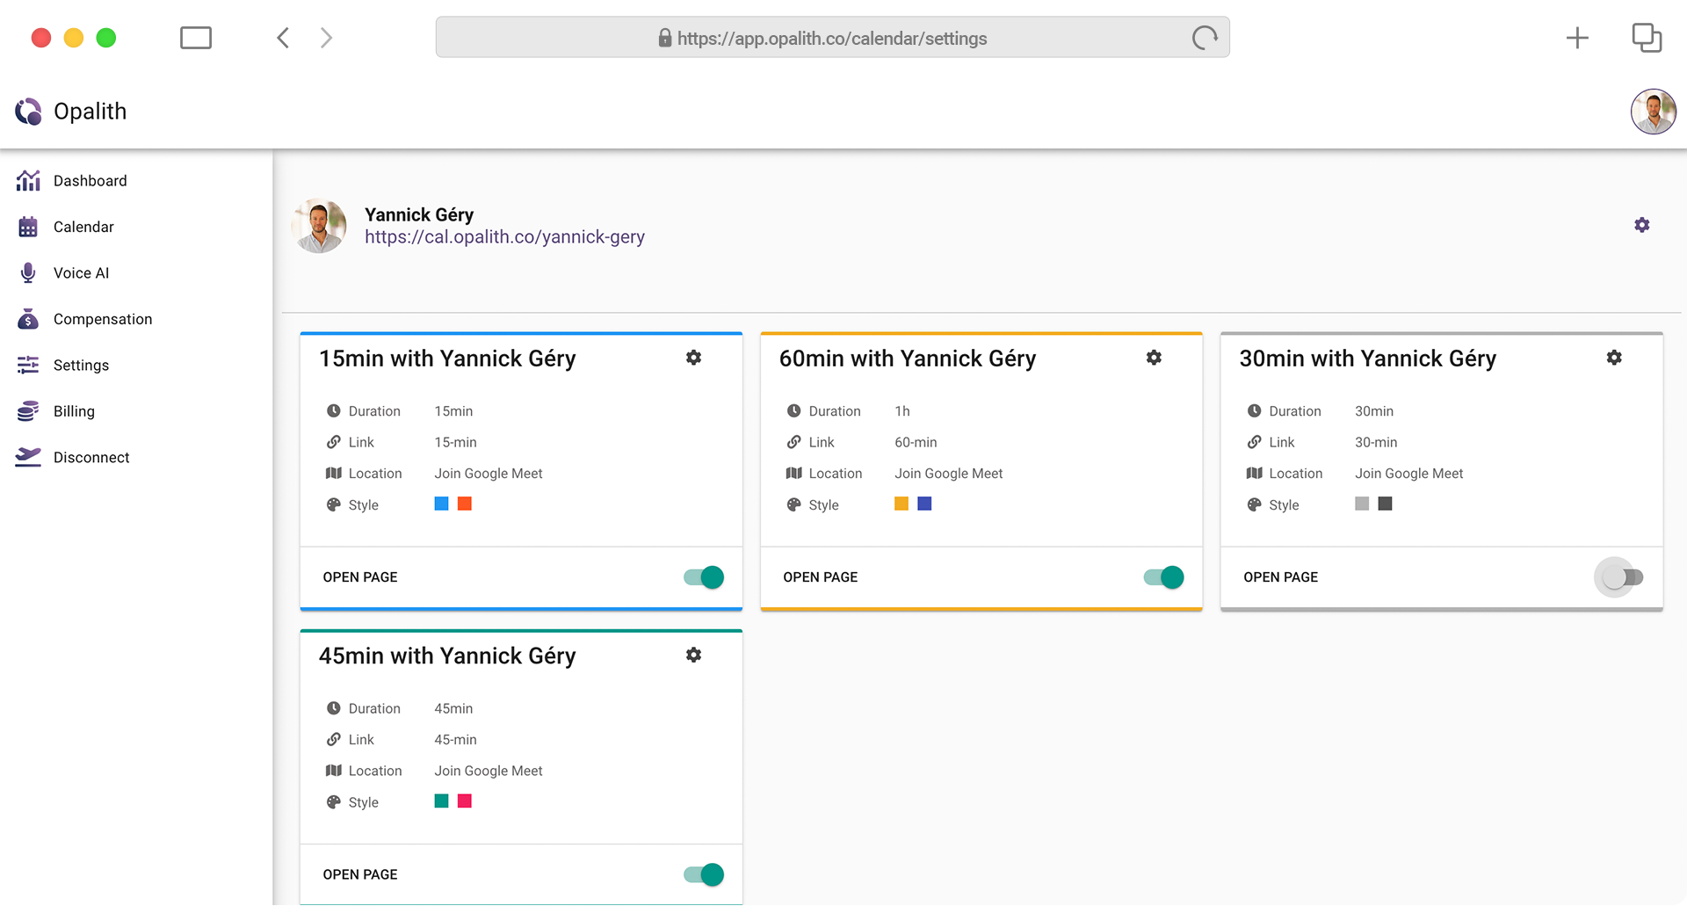The image size is (1687, 906).
Task: Select Compensation in the sidebar
Action: (x=102, y=319)
